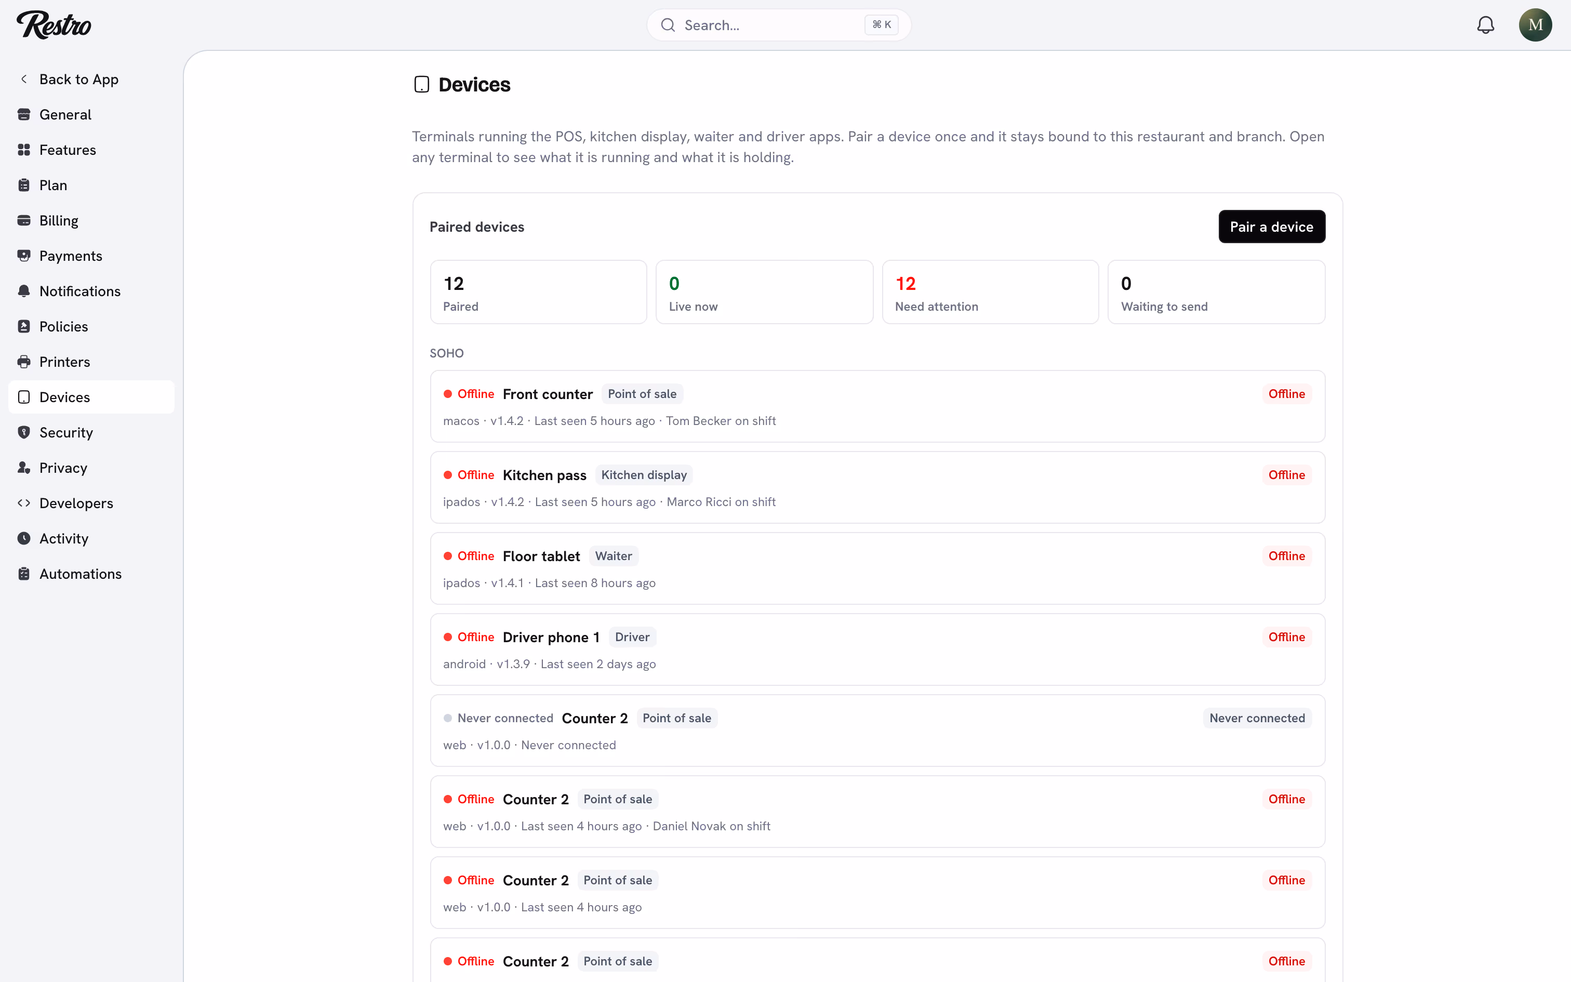Open the user avatar menu
1571x982 pixels.
click(1535, 25)
